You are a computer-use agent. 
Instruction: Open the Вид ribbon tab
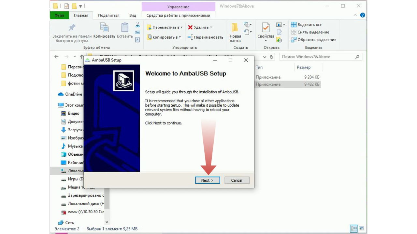pyautogui.click(x=133, y=15)
